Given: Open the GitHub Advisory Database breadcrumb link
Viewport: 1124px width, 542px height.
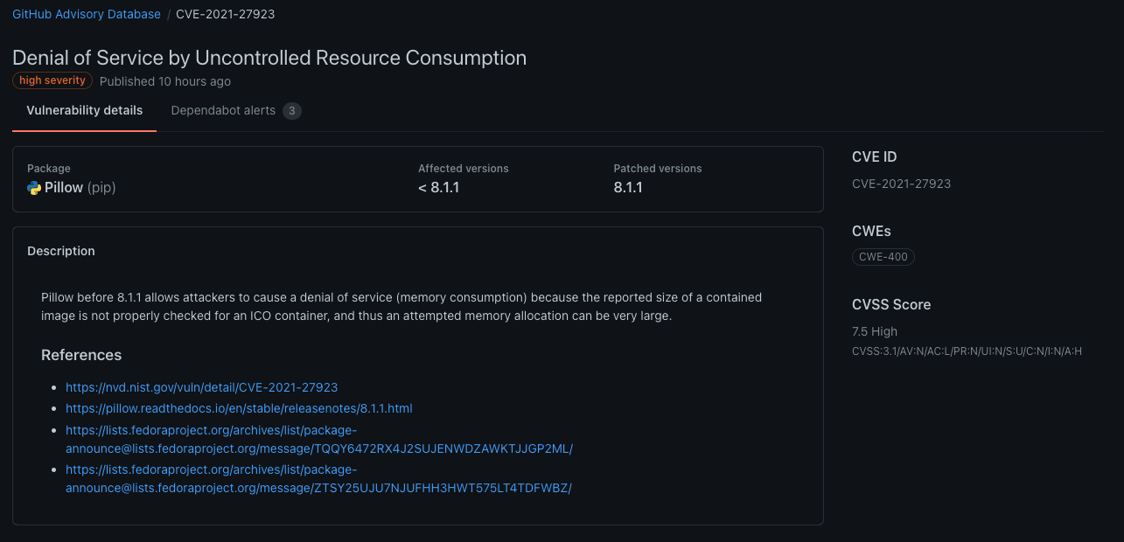Looking at the screenshot, I should (x=87, y=14).
